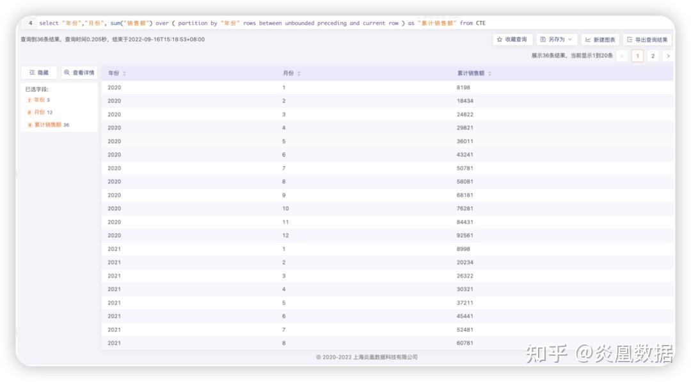691x382 pixels.
Task: Click the star icon on 收藏查询
Action: [499, 40]
